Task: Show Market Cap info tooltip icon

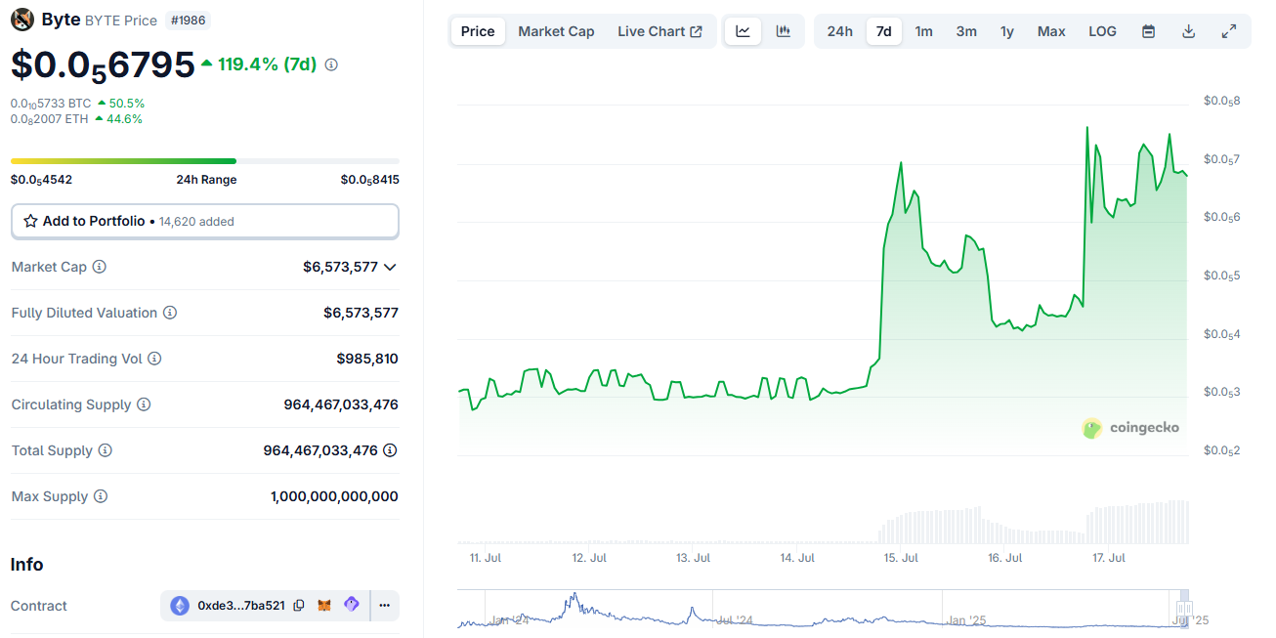Action: point(99,267)
